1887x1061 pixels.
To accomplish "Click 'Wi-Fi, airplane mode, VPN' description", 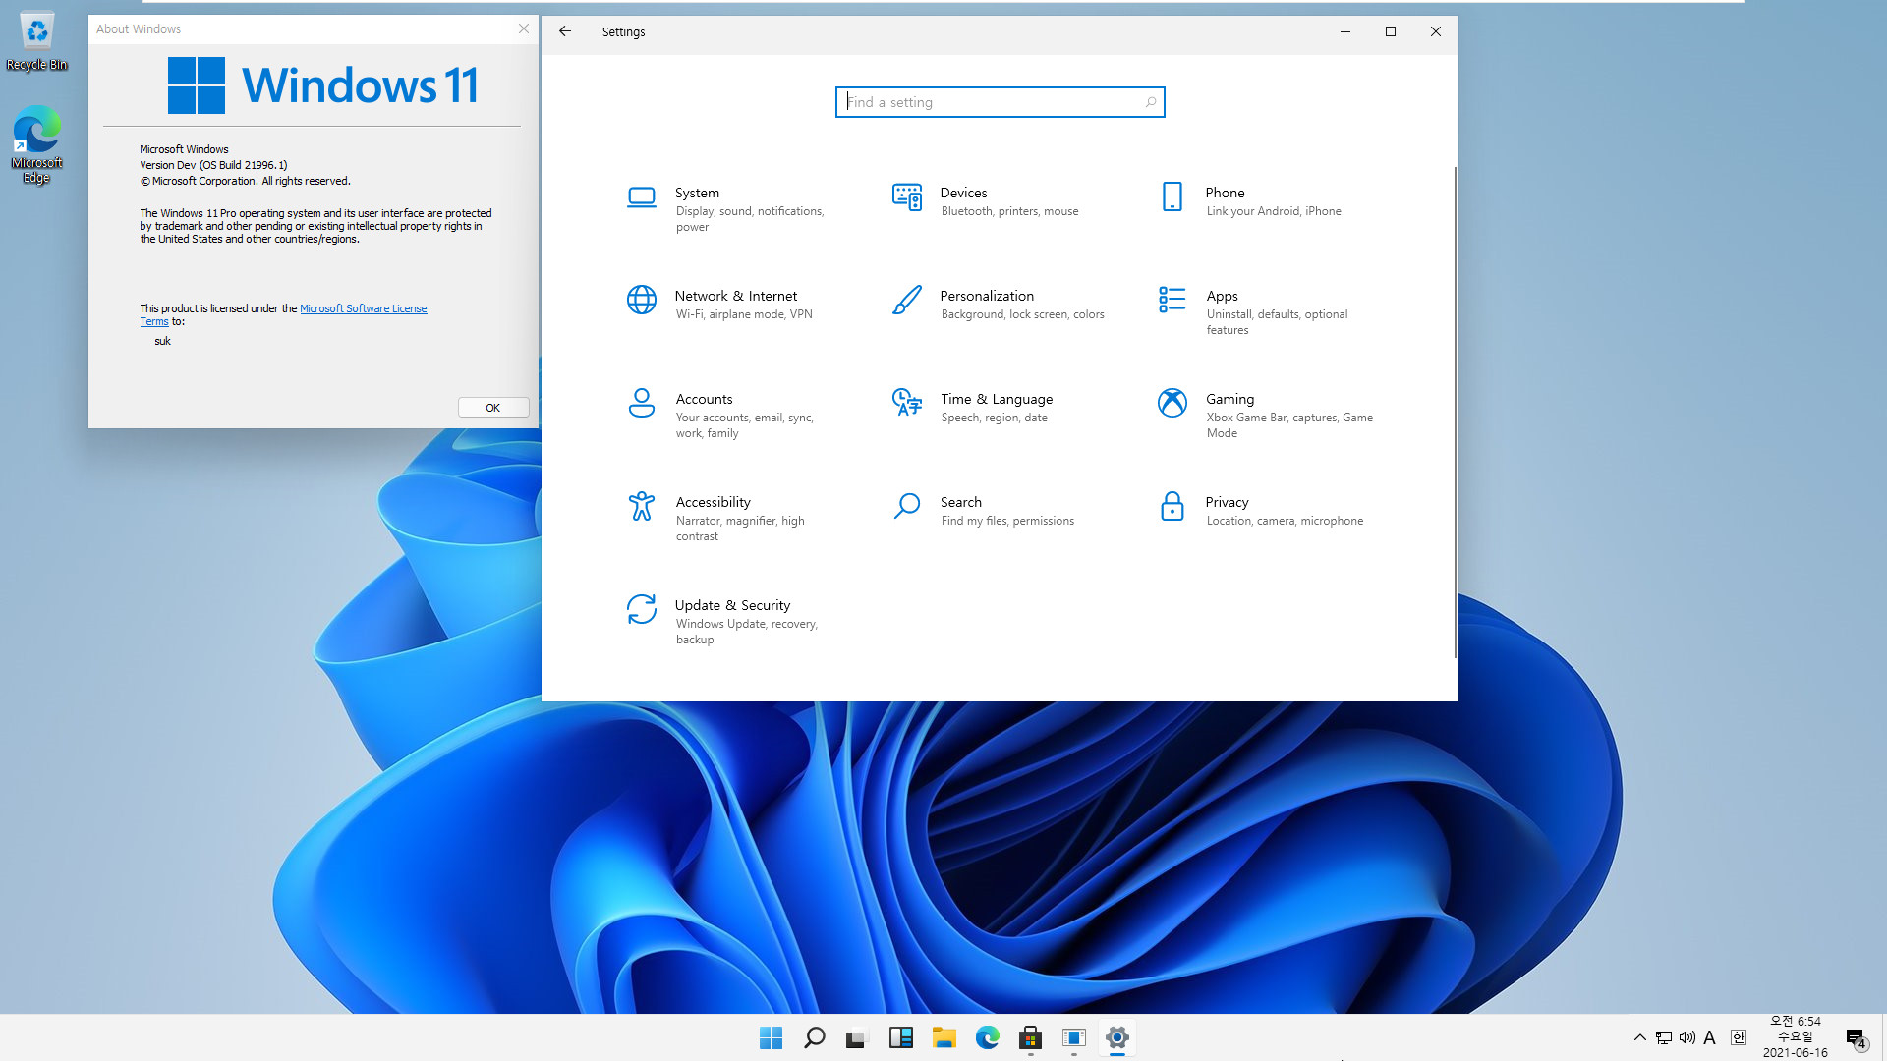I will coord(744,314).
